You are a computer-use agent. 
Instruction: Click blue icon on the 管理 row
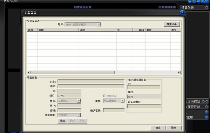tap(206, 118)
